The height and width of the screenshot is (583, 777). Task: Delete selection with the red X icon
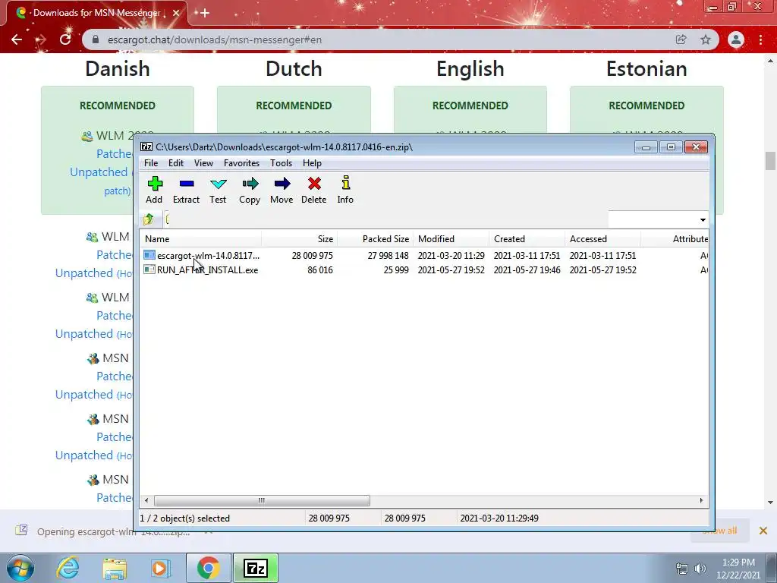[x=313, y=191]
